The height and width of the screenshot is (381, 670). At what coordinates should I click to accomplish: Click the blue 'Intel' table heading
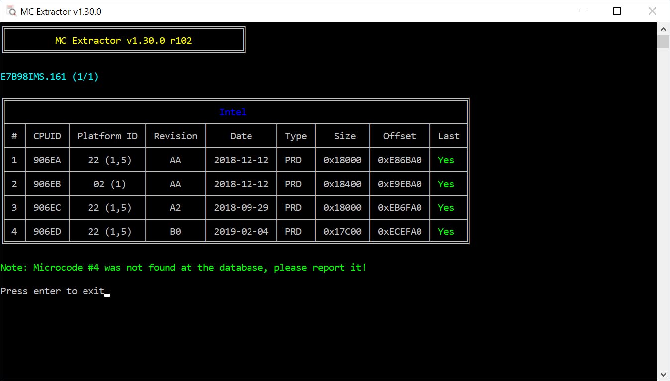click(x=233, y=112)
